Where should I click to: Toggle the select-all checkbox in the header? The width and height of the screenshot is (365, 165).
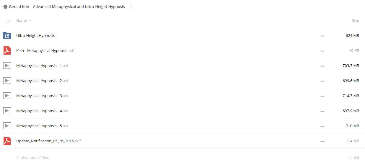point(8,21)
